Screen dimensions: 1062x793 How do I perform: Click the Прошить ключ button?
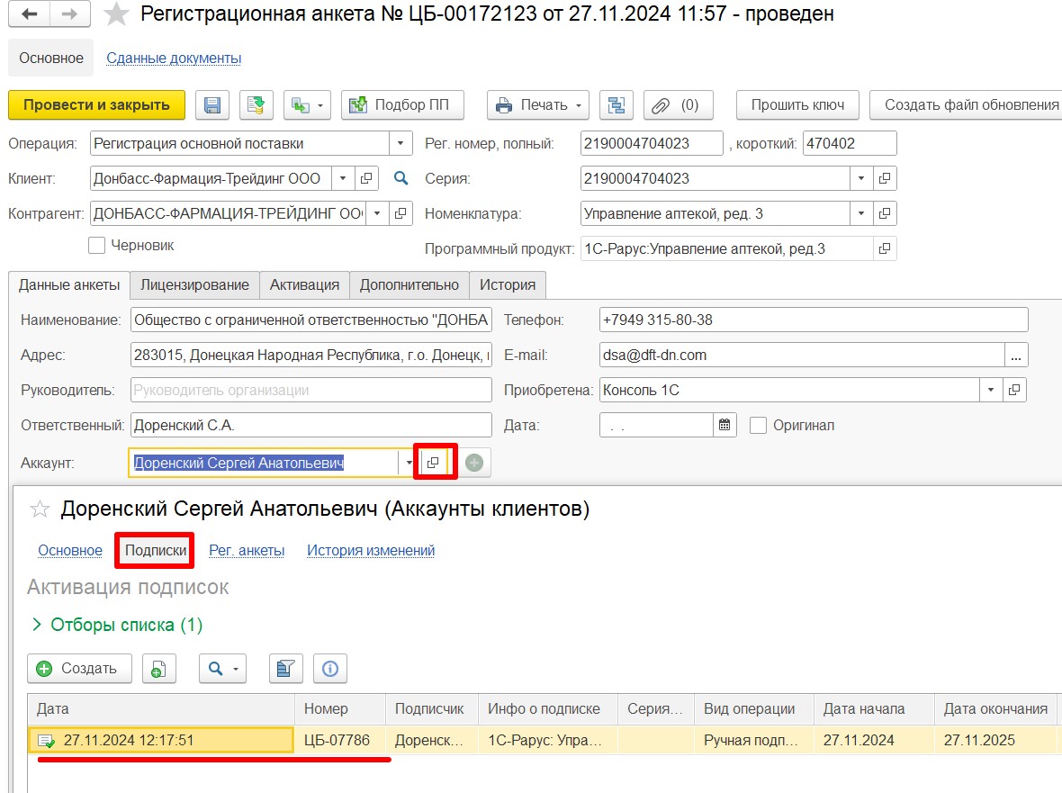point(797,105)
